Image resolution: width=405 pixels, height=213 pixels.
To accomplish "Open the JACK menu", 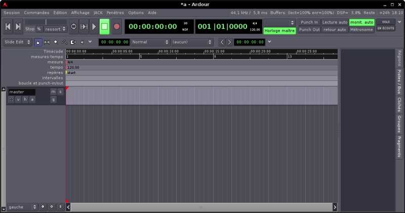I will click(x=98, y=13).
